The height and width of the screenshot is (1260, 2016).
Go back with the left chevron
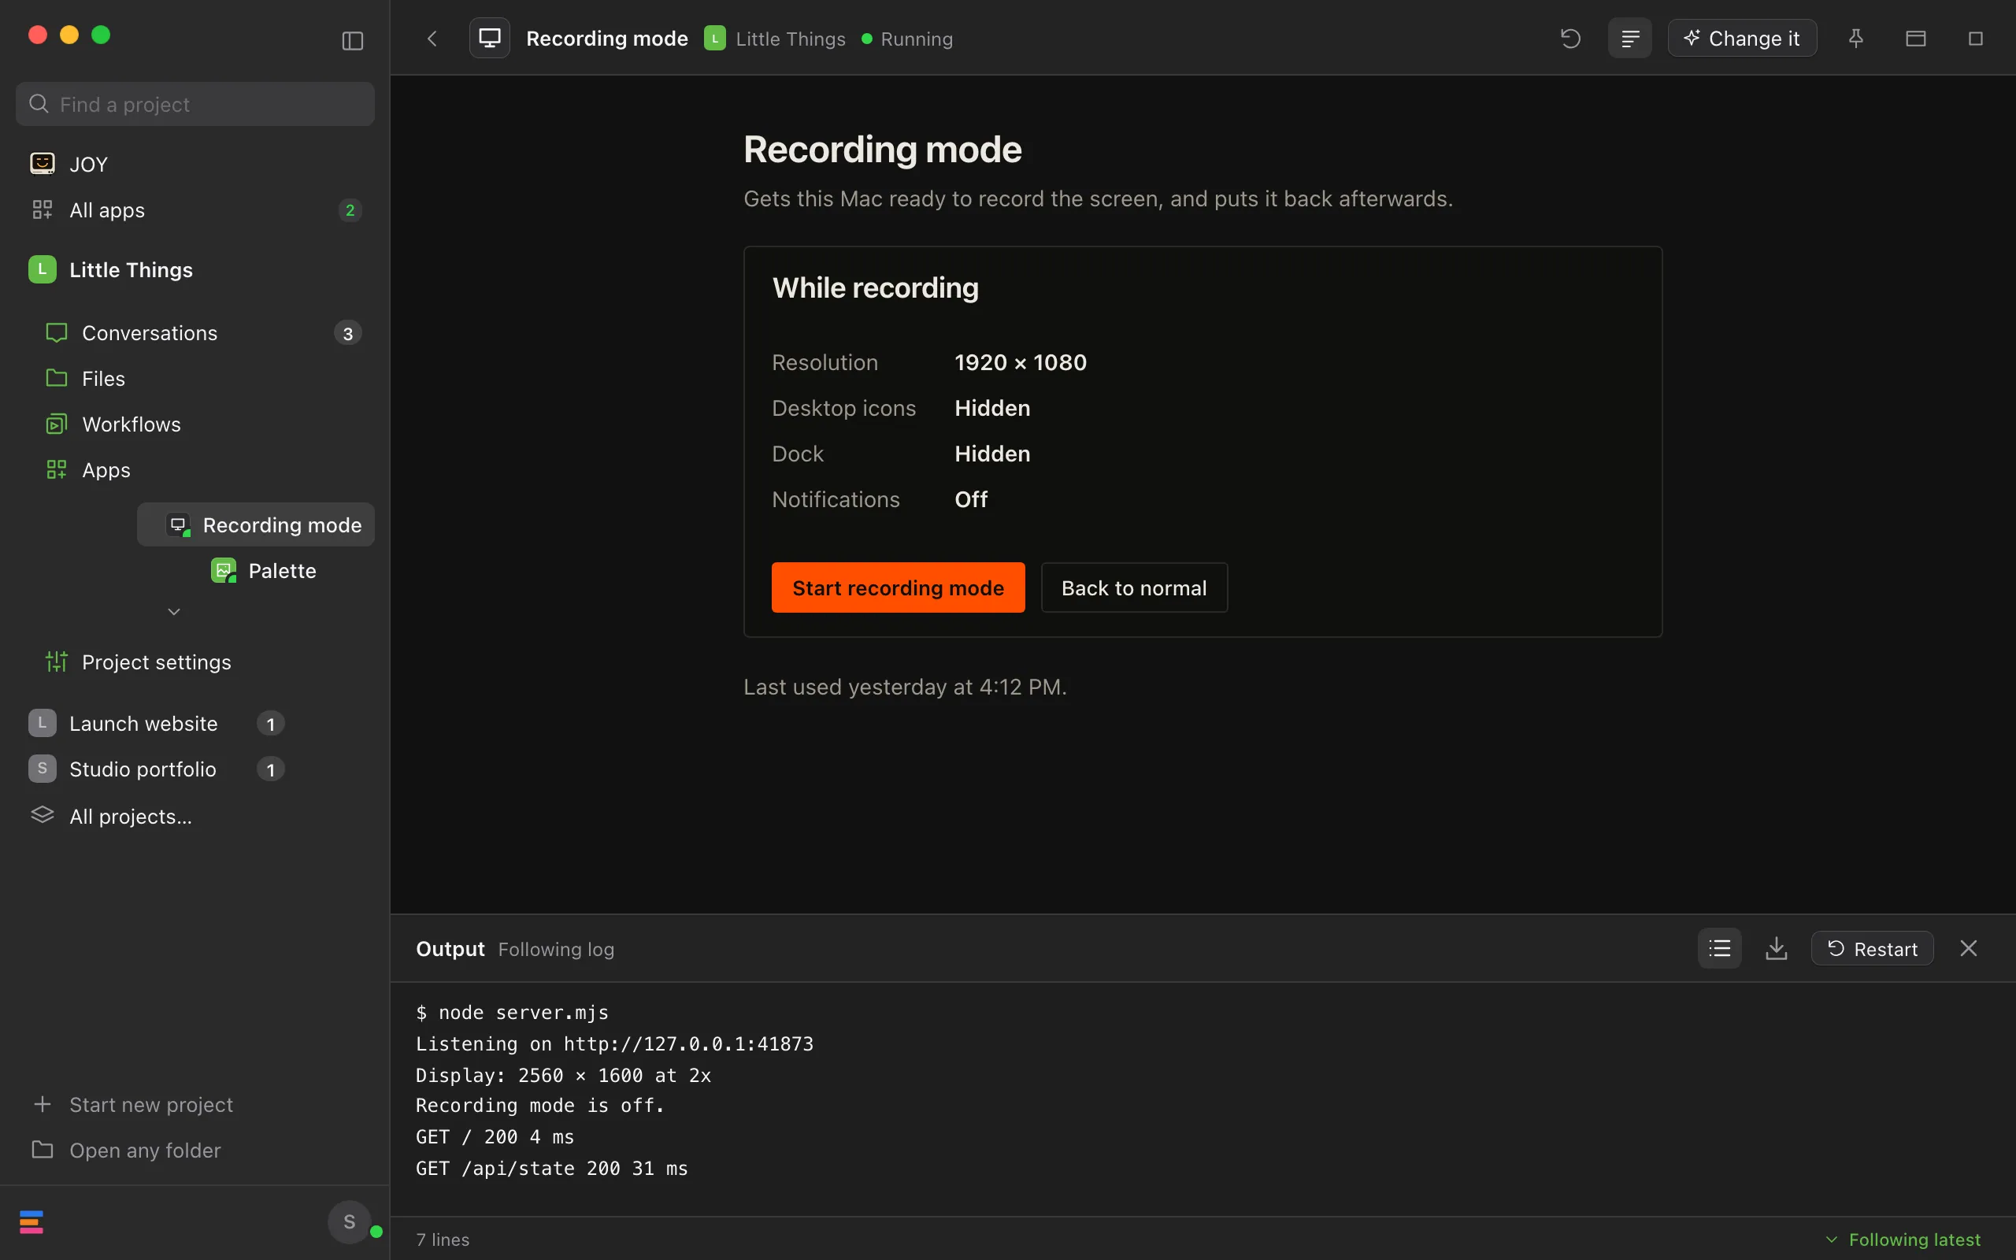pyautogui.click(x=432, y=39)
